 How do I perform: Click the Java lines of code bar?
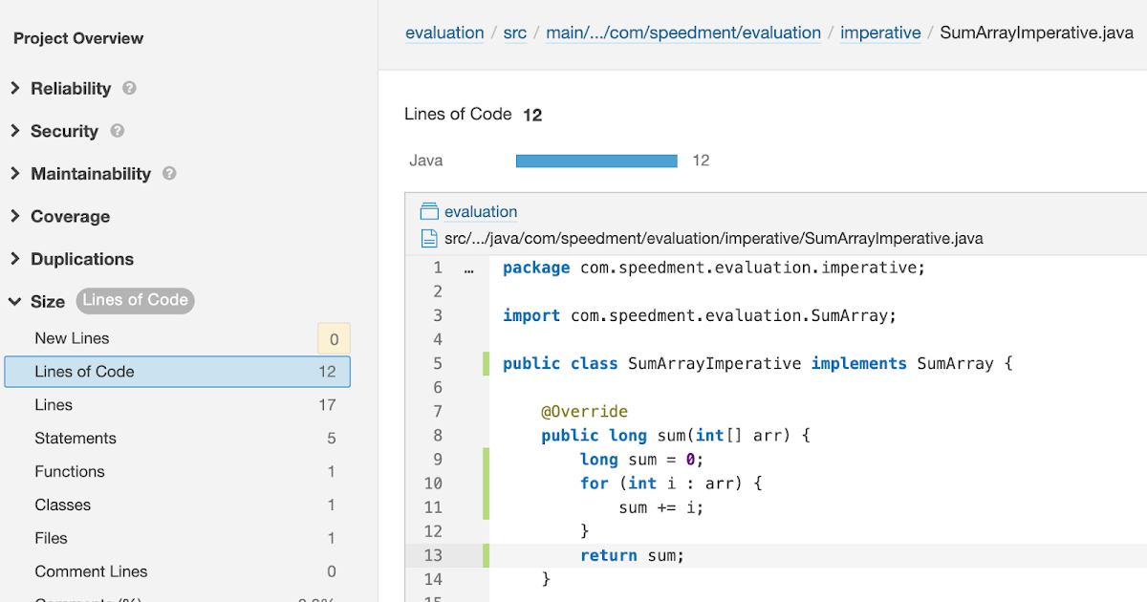(x=595, y=160)
